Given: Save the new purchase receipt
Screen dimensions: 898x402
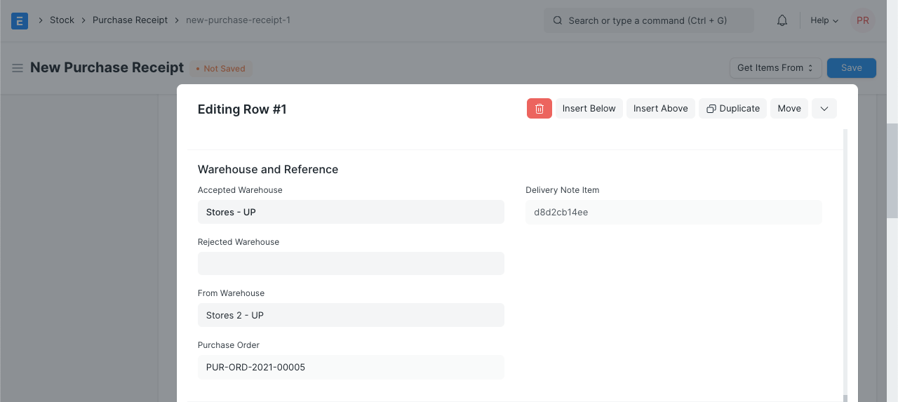Looking at the screenshot, I should [851, 68].
